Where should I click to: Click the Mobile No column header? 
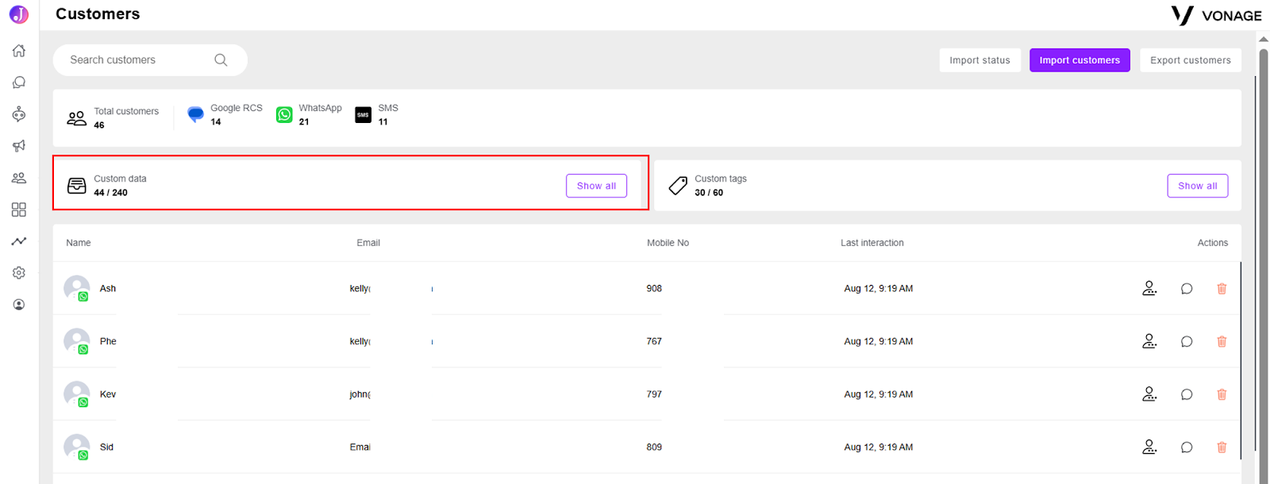point(668,243)
